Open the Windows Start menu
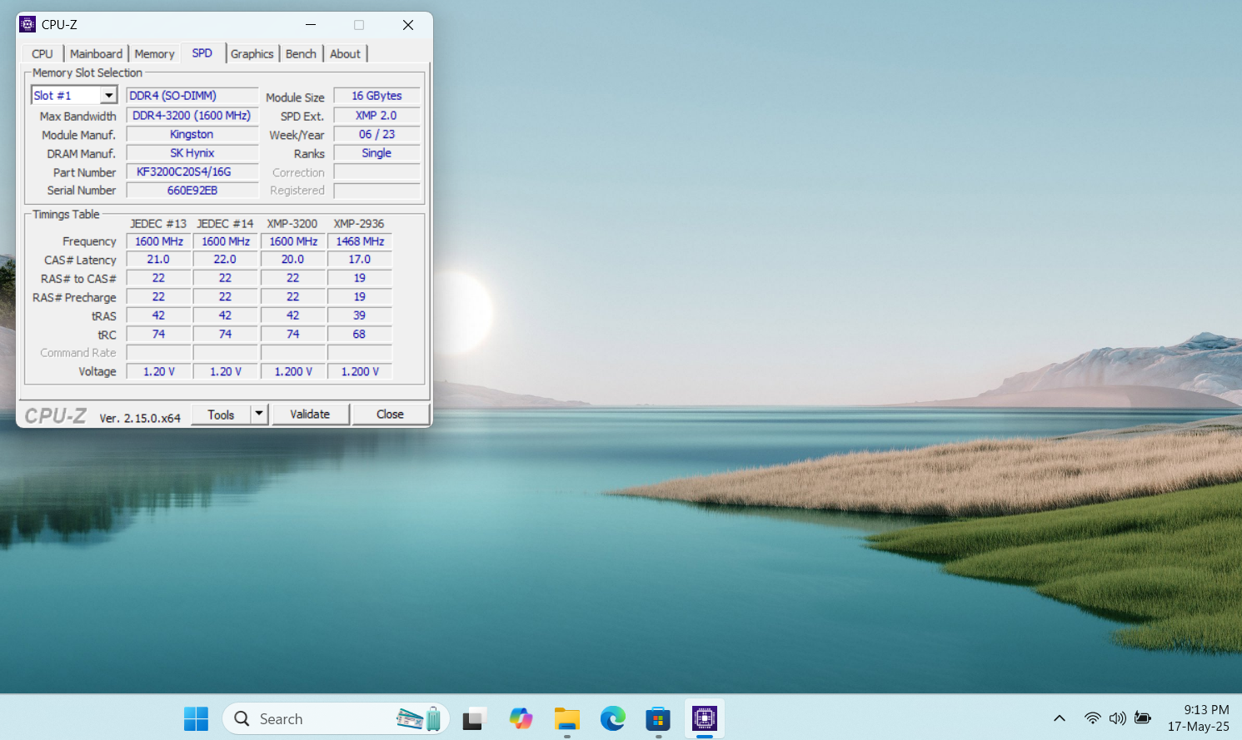 (196, 718)
